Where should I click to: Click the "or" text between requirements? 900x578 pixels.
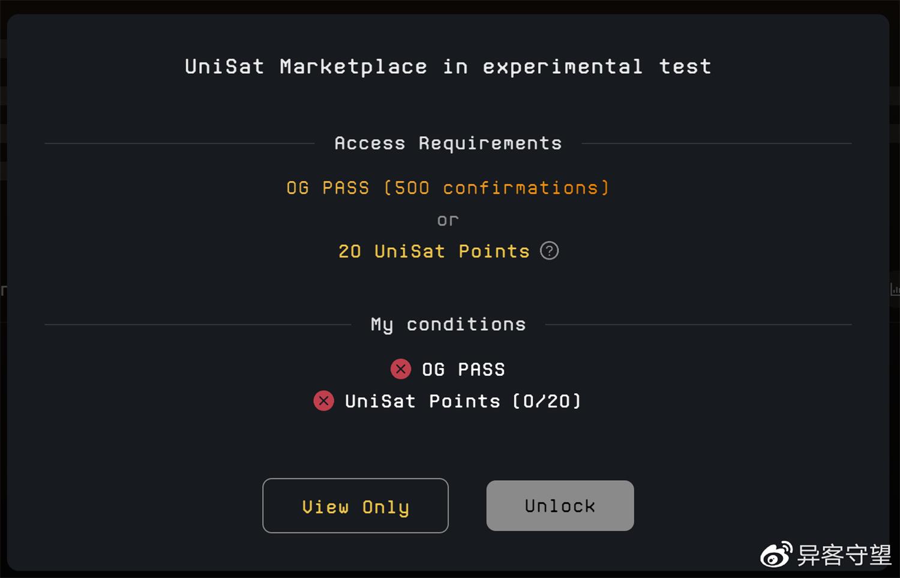pyautogui.click(x=448, y=220)
